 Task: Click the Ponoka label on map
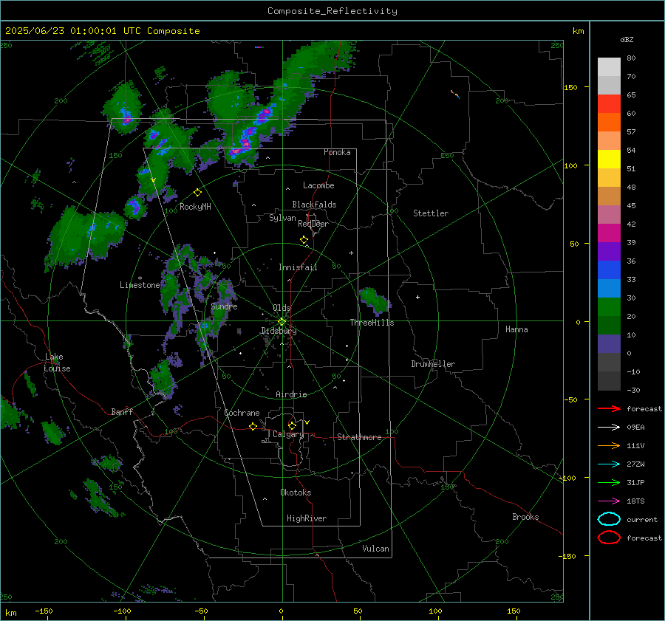[x=337, y=152]
